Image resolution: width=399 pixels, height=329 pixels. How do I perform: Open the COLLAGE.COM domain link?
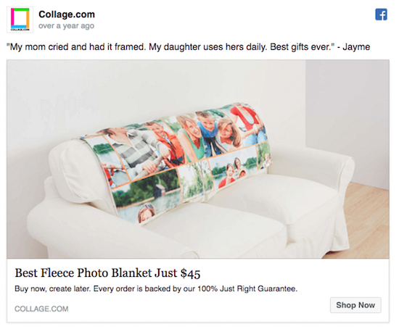point(41,309)
